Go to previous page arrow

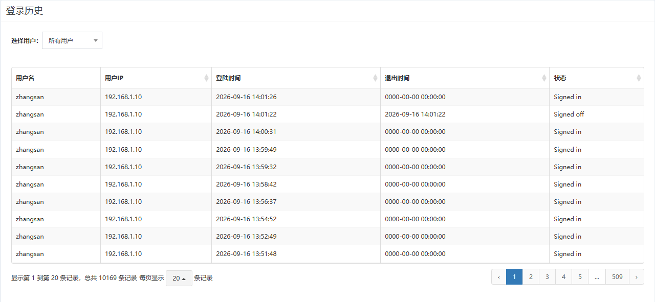coord(498,277)
